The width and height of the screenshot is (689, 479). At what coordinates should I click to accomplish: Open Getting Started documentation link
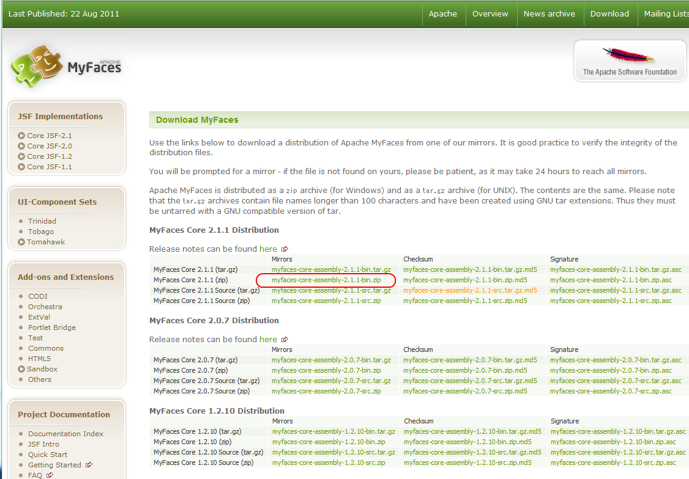(54, 465)
